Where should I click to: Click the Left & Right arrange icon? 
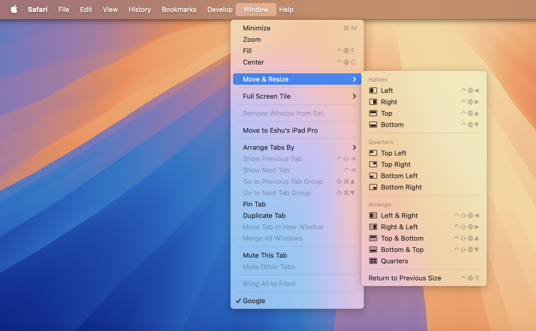pos(373,216)
